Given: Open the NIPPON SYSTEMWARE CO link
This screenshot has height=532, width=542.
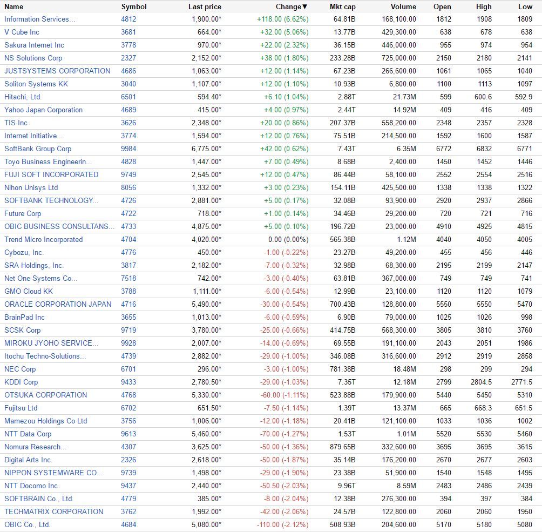Looking at the screenshot, I should coord(53,473).
